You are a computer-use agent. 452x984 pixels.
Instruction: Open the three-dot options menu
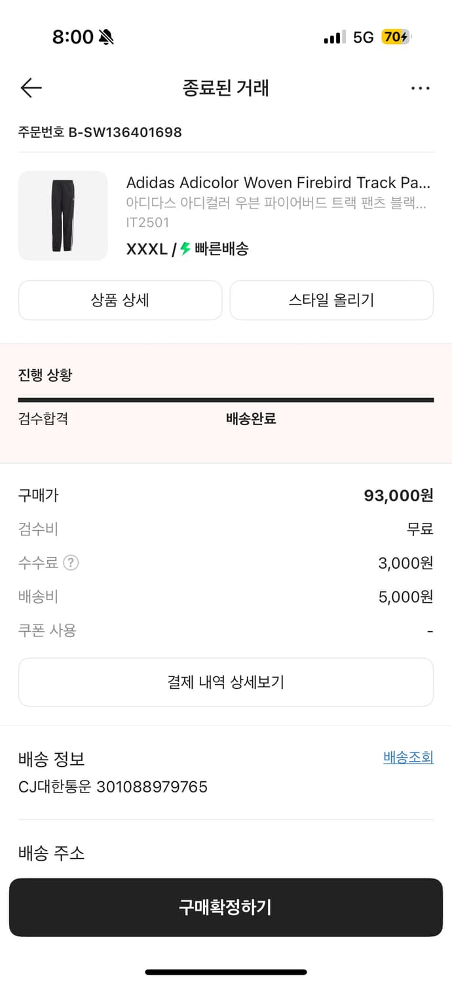point(420,87)
